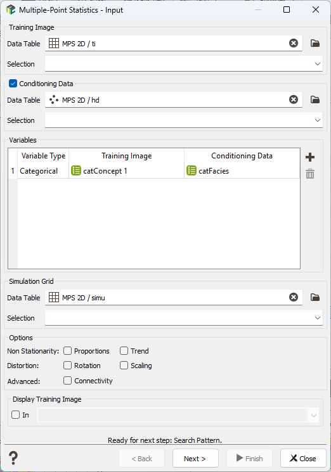Browse folder for Simulation Grid data table
This screenshot has height=472, width=331.
tap(315, 297)
